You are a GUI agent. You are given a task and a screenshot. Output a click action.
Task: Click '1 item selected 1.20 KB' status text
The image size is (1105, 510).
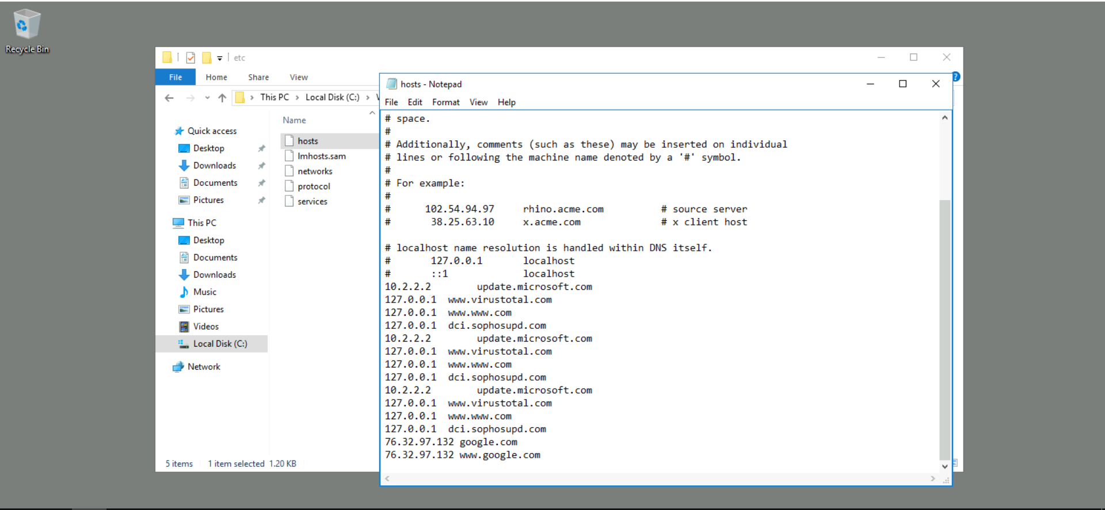[252, 464]
